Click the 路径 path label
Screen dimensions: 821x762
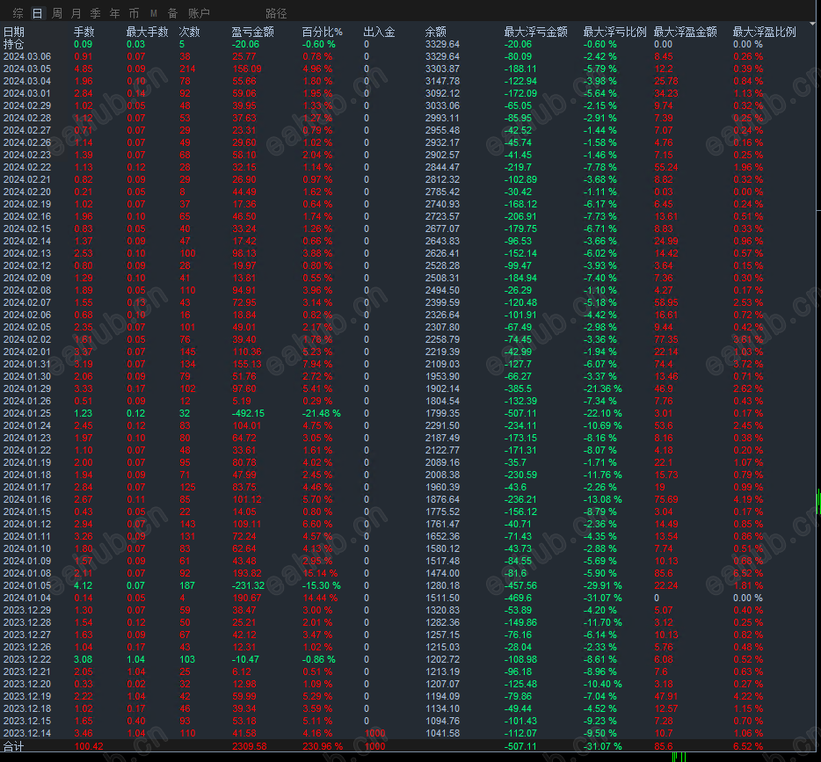[275, 13]
